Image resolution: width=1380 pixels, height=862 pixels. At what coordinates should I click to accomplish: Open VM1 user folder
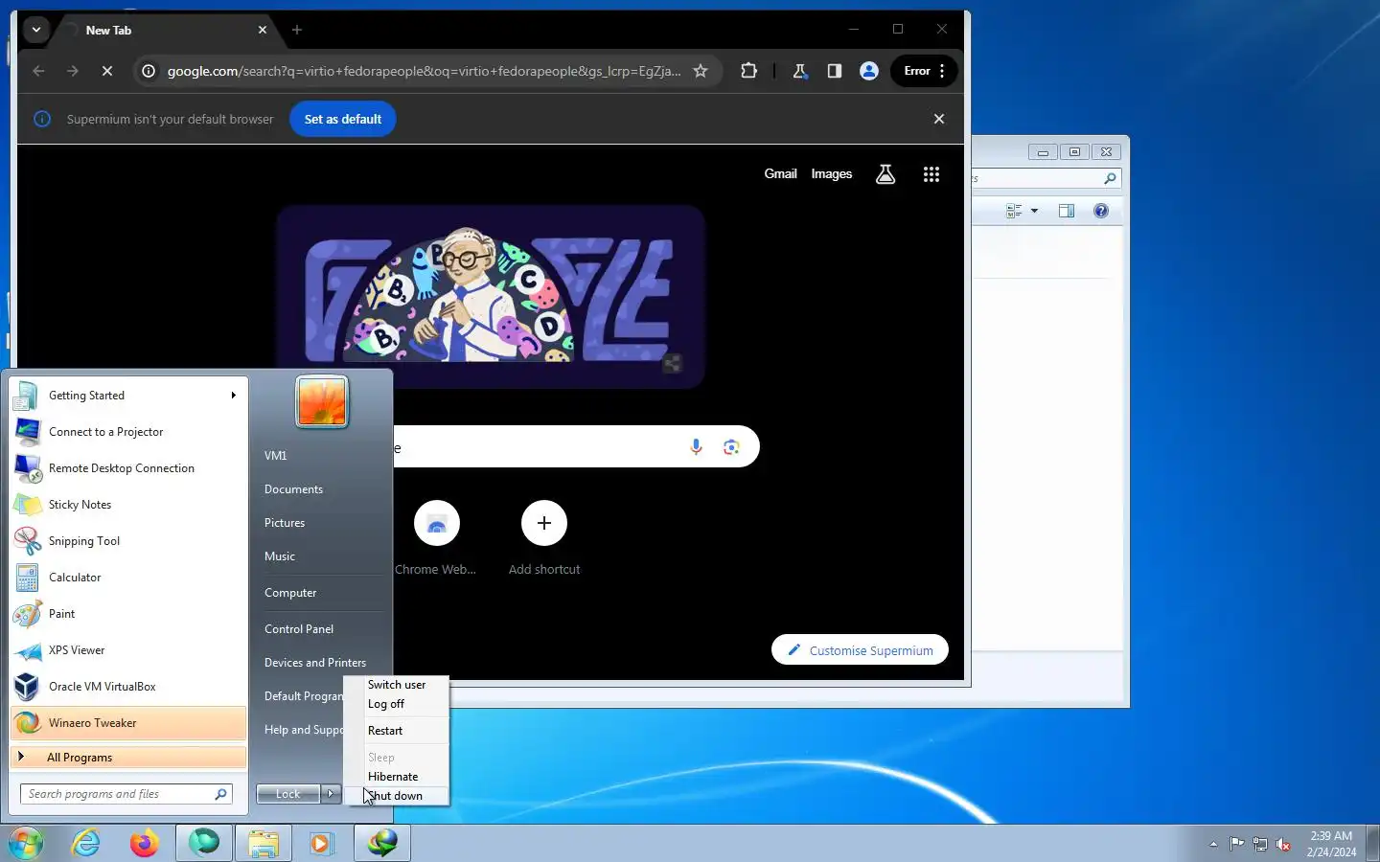[275, 456]
